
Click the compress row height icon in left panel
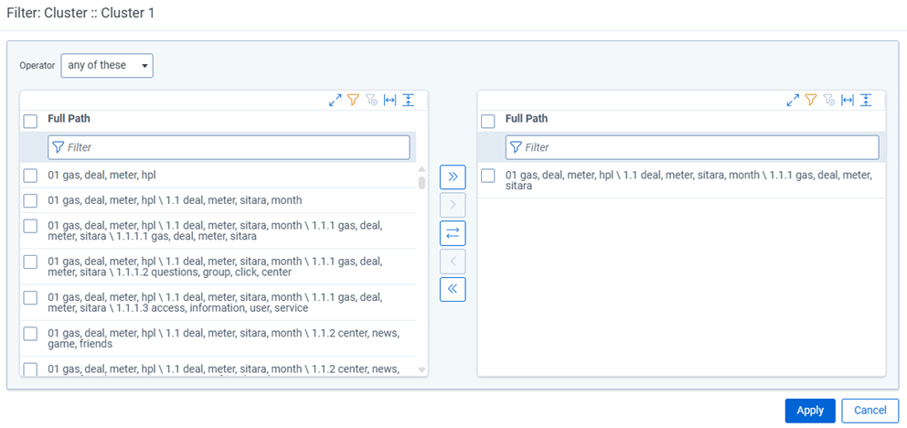click(409, 100)
